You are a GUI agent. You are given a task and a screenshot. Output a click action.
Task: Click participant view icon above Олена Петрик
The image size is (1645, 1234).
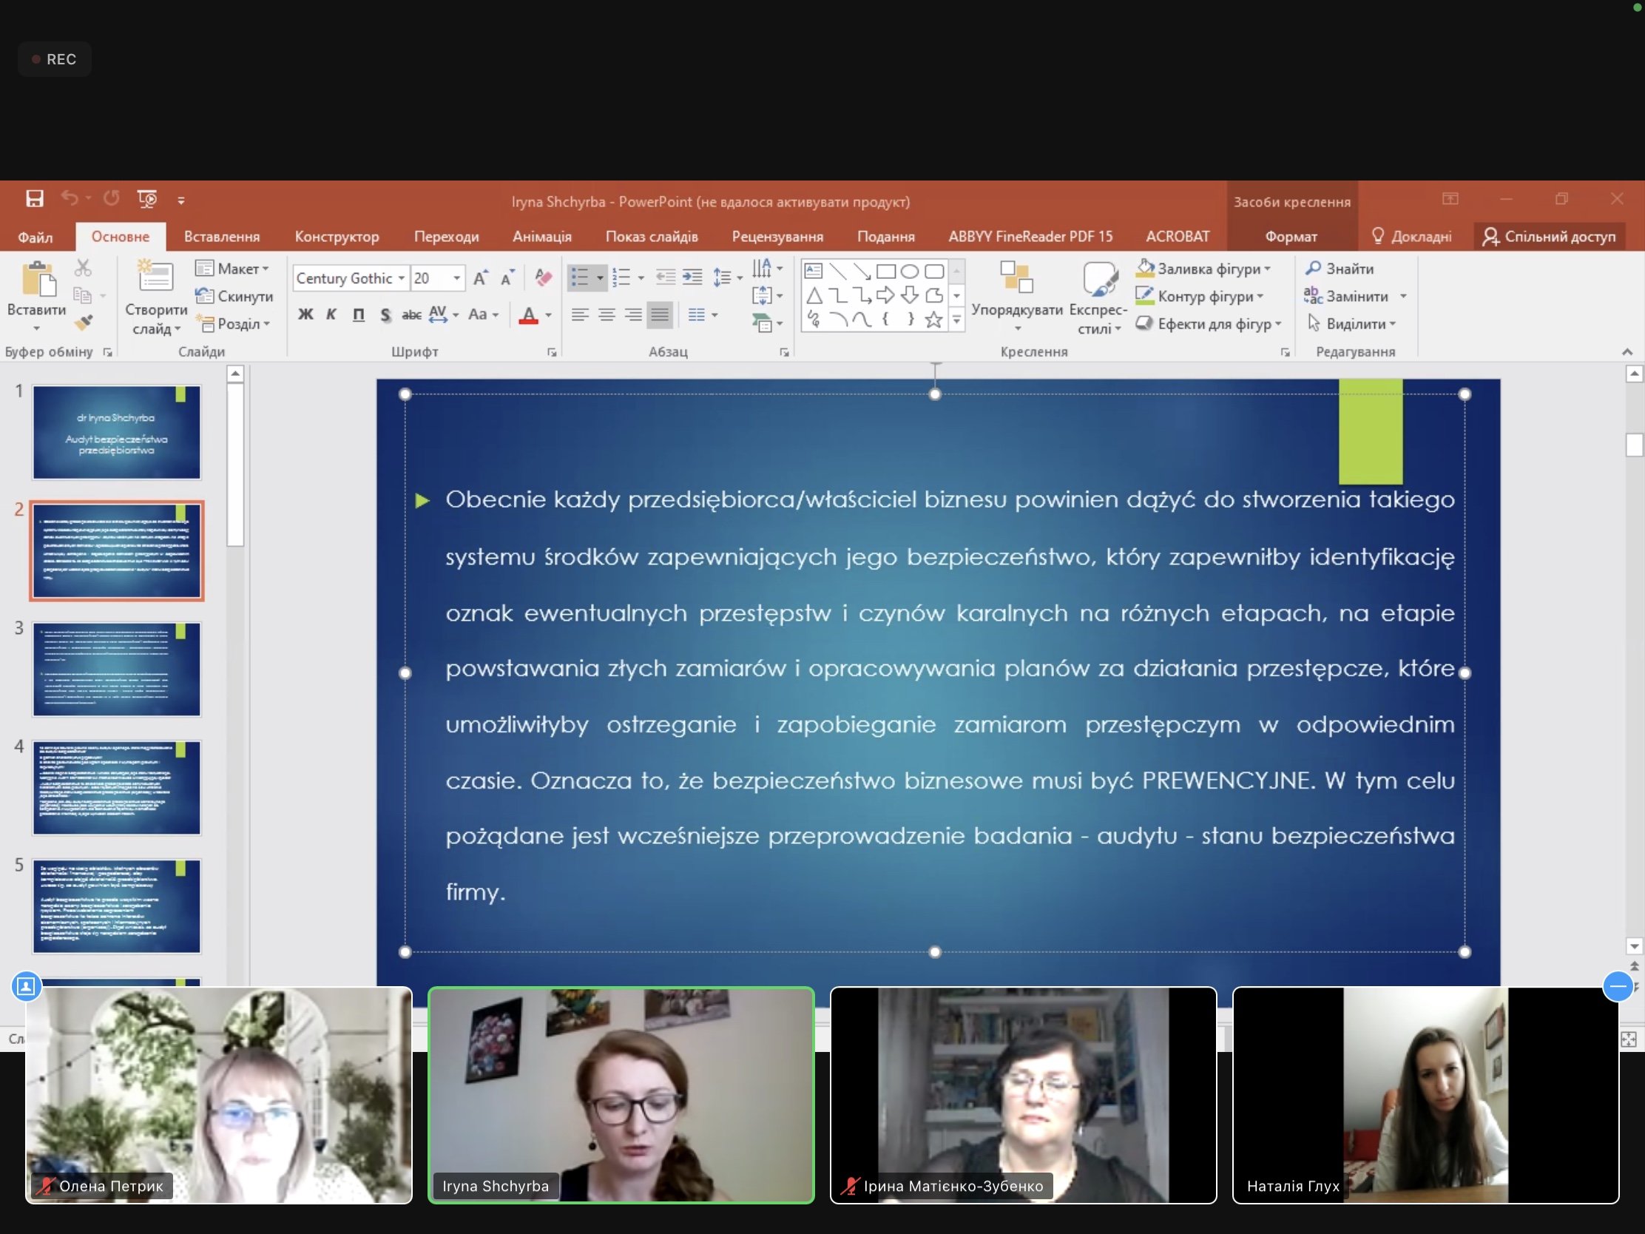click(26, 986)
